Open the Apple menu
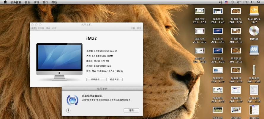This screenshot has height=119, width=264. [x=5, y=2]
